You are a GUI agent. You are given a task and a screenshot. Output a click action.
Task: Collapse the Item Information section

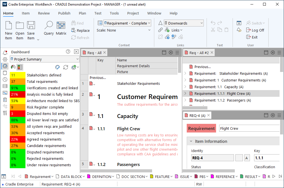191,141
